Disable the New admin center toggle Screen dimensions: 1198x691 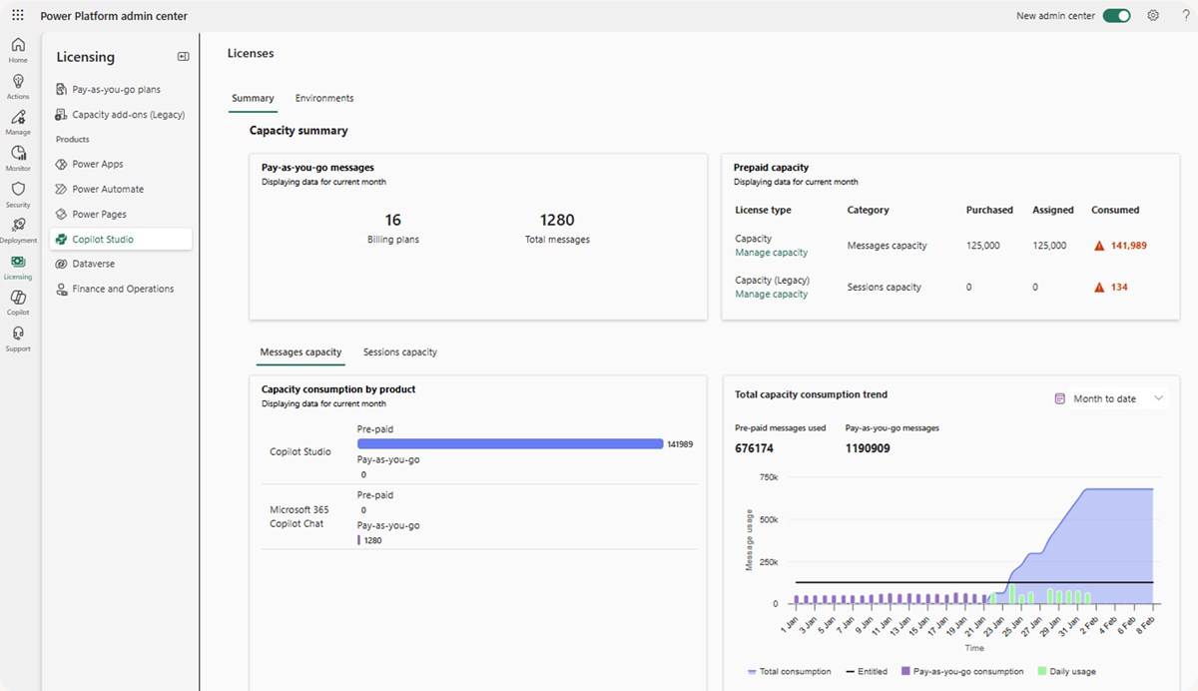[x=1116, y=15]
